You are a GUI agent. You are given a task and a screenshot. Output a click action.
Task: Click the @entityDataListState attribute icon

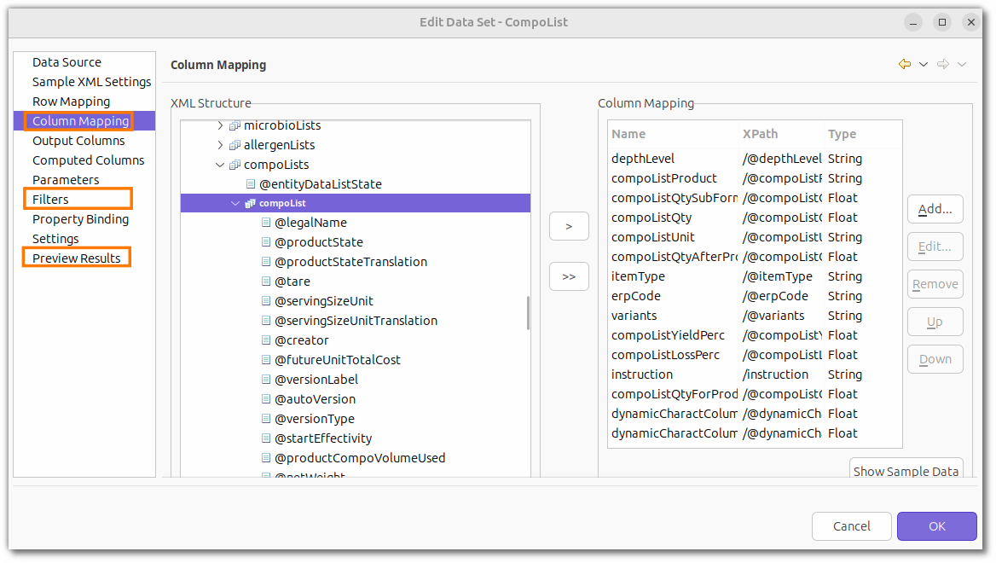pos(250,184)
